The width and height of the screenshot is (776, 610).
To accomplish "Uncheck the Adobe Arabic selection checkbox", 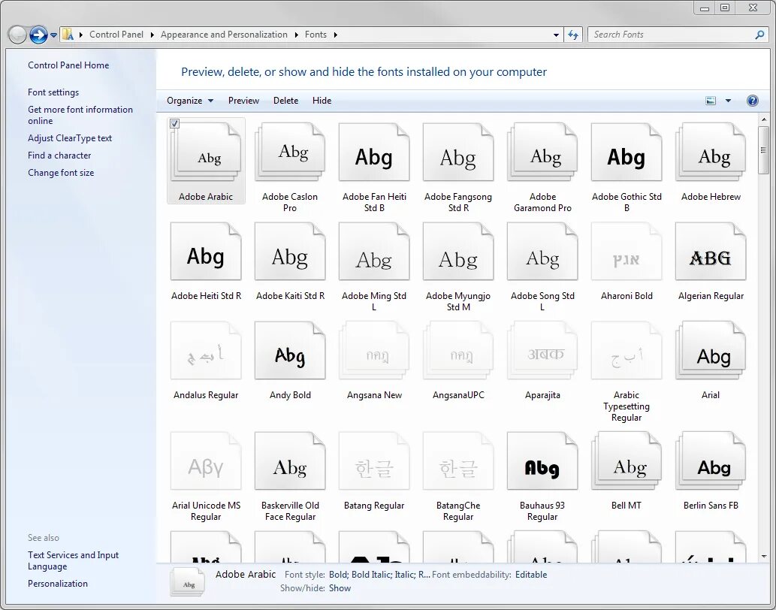I will pyautogui.click(x=174, y=124).
